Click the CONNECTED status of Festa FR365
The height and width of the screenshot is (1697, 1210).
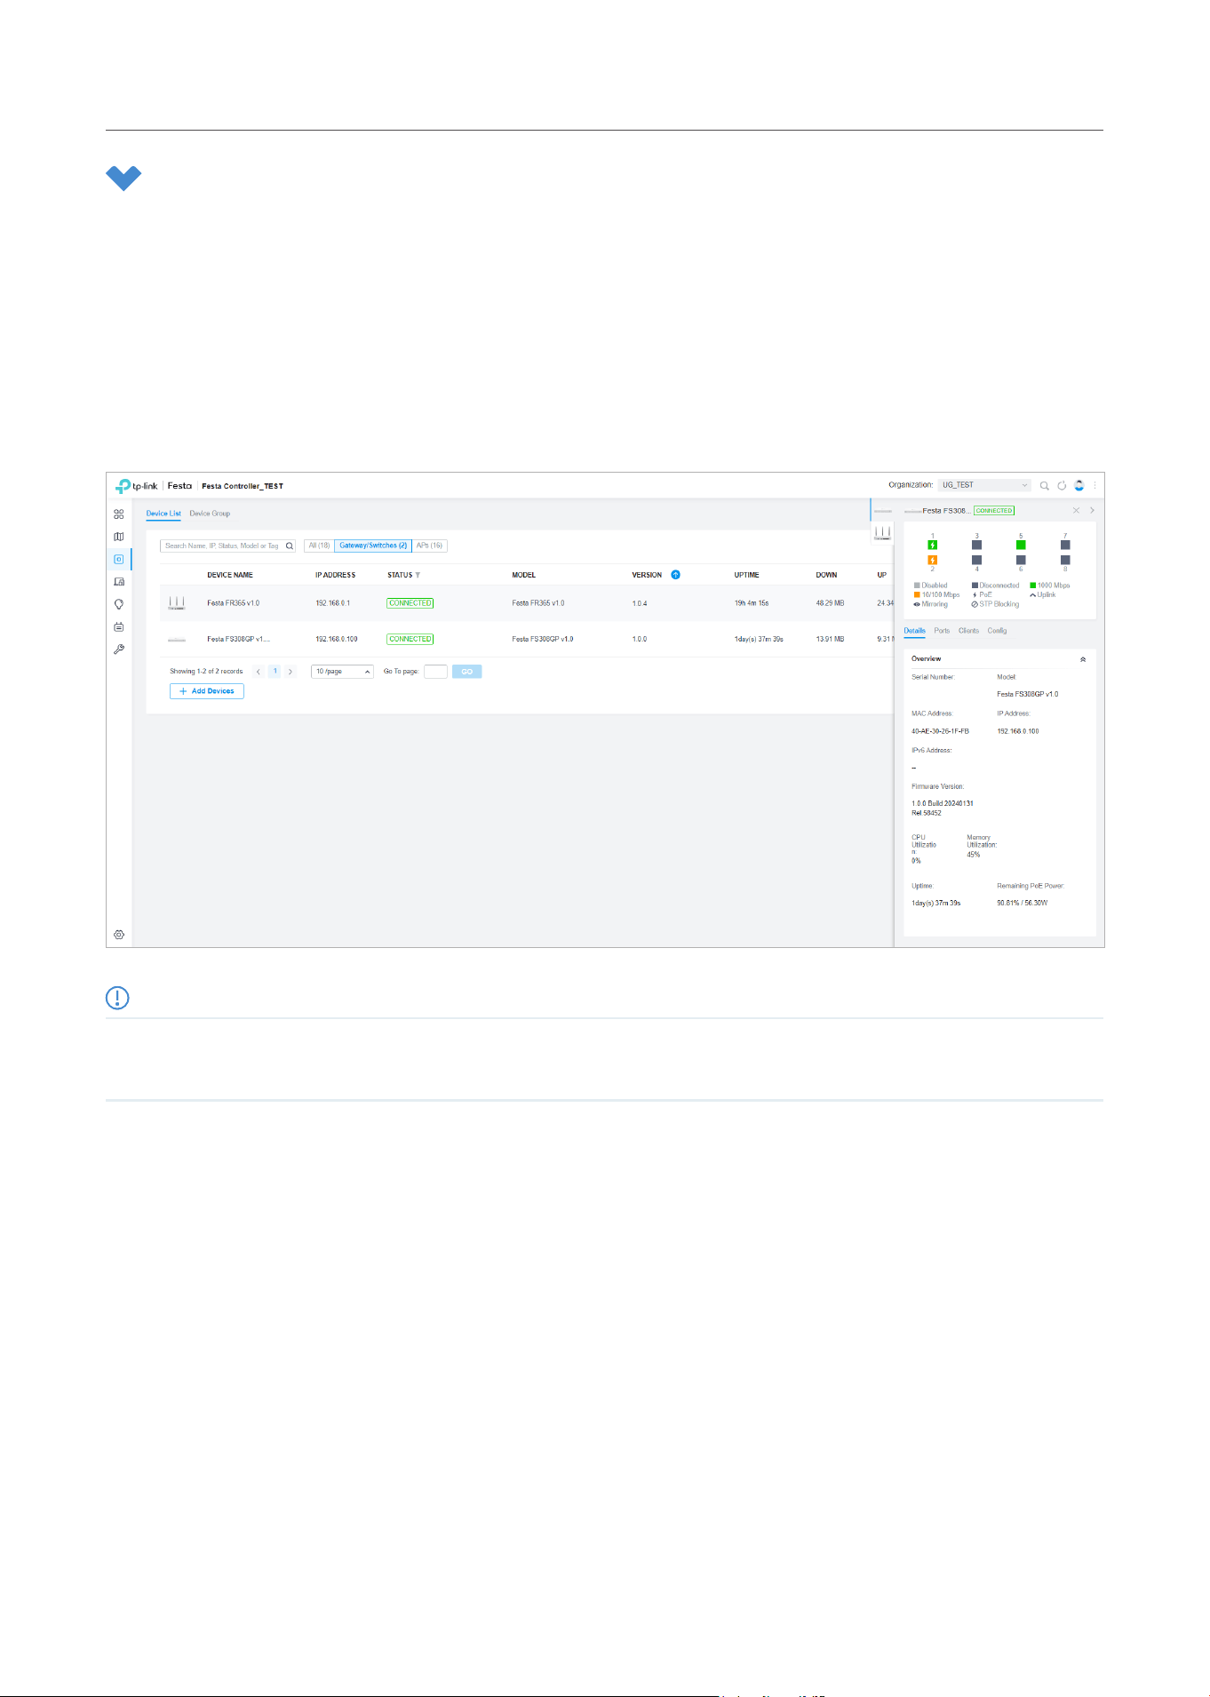[x=410, y=603]
